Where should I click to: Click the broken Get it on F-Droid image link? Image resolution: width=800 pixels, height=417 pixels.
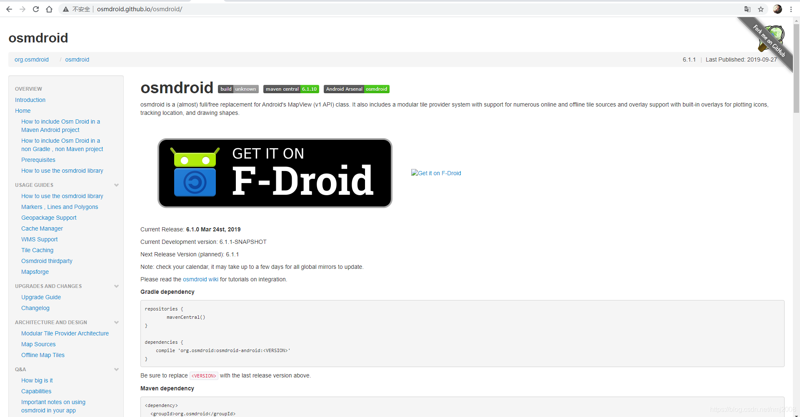coord(436,173)
